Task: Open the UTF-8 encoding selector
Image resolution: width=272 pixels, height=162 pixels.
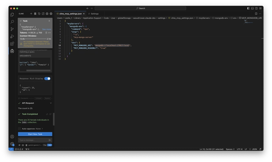Action: pyautogui.click(x=240, y=149)
